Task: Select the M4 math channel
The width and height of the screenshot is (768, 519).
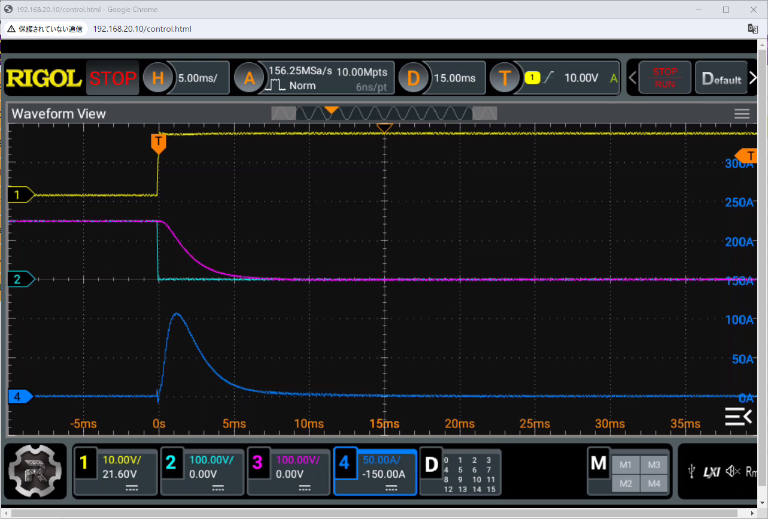Action: [654, 482]
